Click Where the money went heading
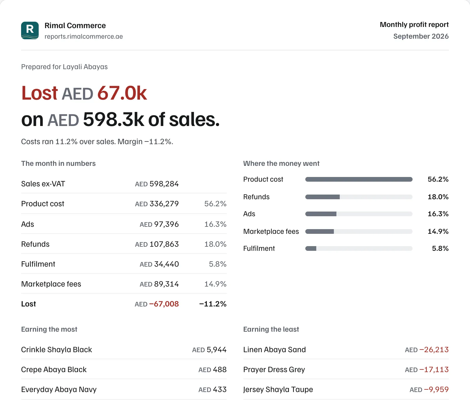The image size is (470, 402). [x=281, y=163]
